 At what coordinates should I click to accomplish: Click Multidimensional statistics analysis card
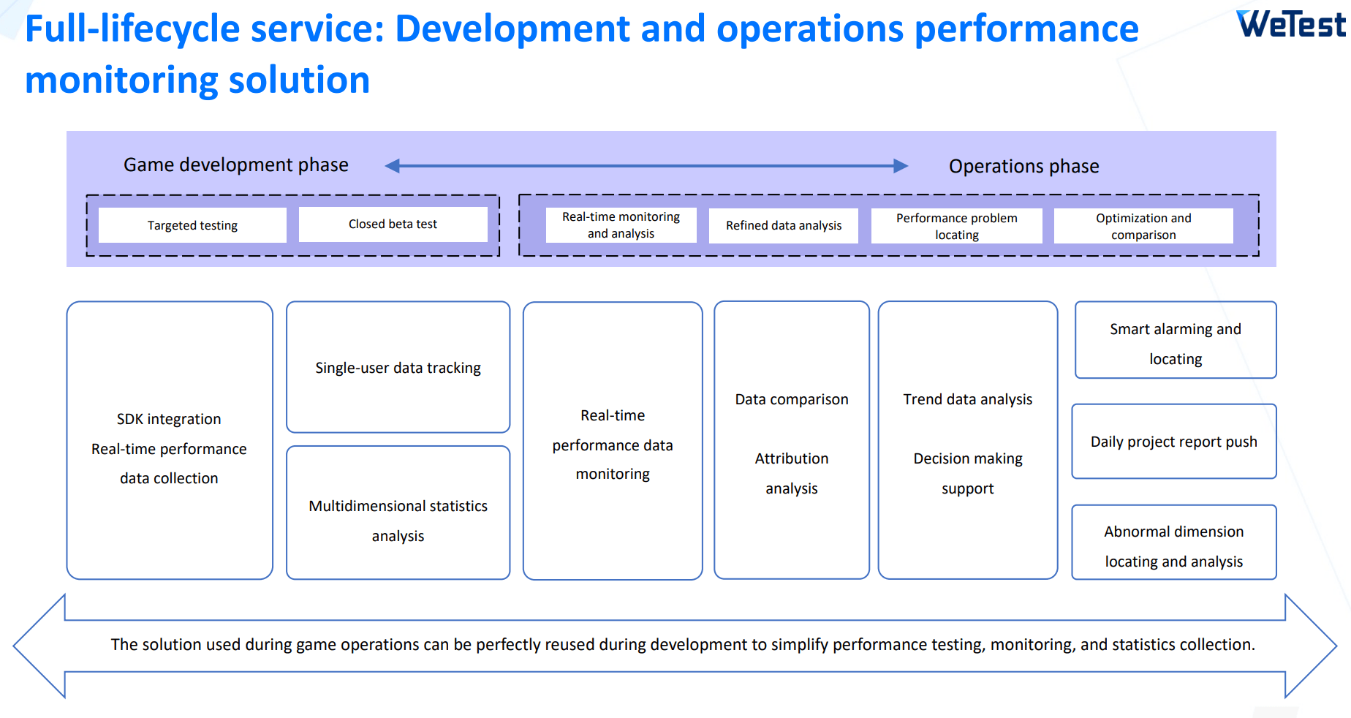(398, 513)
